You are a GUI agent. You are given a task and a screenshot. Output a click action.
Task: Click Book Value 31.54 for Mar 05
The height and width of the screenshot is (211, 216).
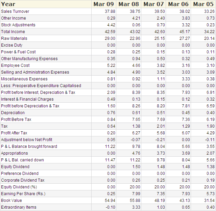(209, 201)
